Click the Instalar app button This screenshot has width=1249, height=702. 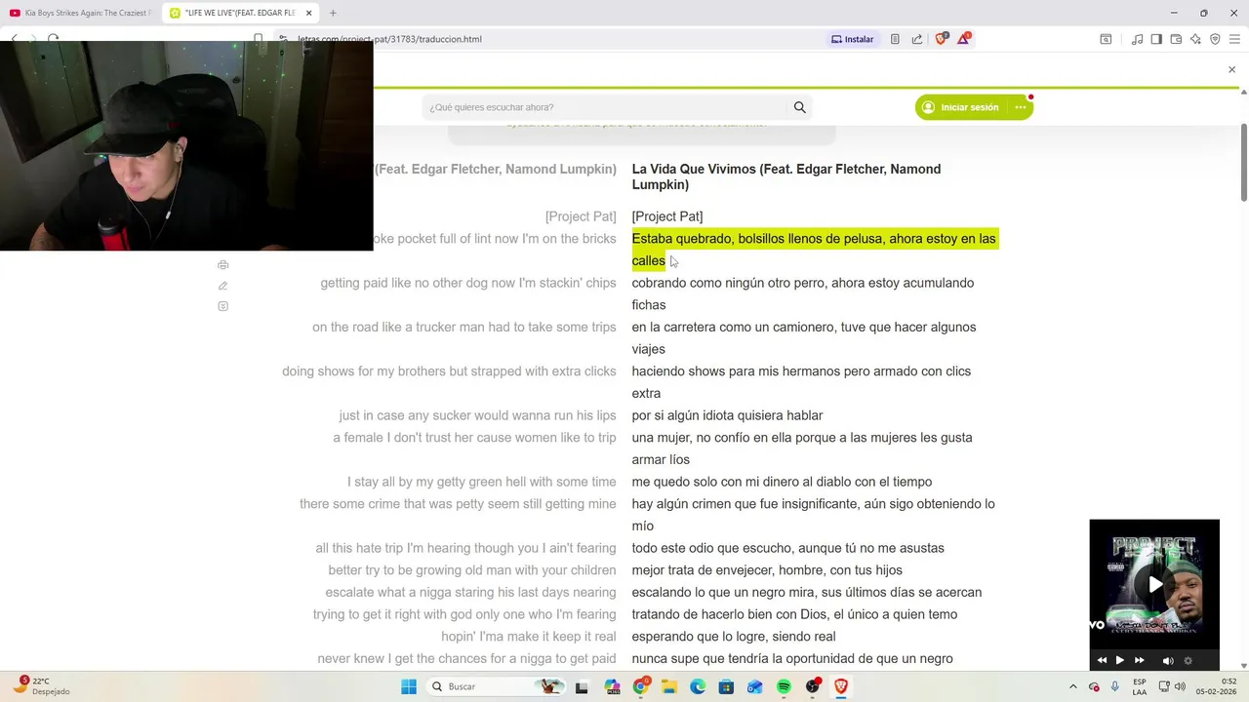point(853,39)
